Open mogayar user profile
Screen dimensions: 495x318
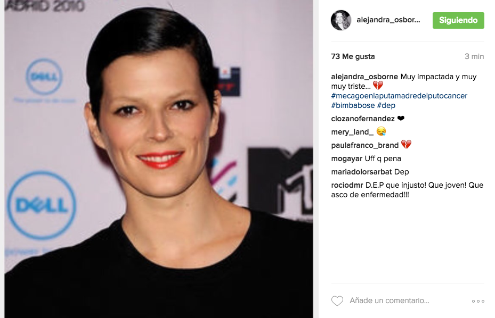click(347, 158)
